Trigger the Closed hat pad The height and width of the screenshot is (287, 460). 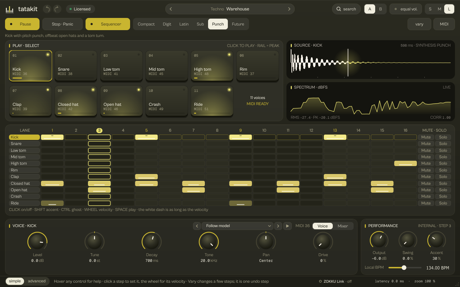pos(76,101)
